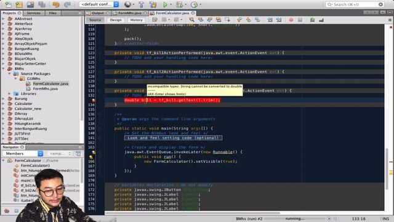This screenshot has width=394, height=222.
Task: Click the red Start Macro Recording icon
Action: (x=291, y=20)
